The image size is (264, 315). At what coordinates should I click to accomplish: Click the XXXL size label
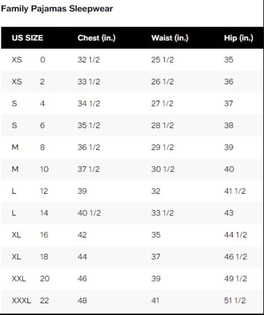click(22, 300)
